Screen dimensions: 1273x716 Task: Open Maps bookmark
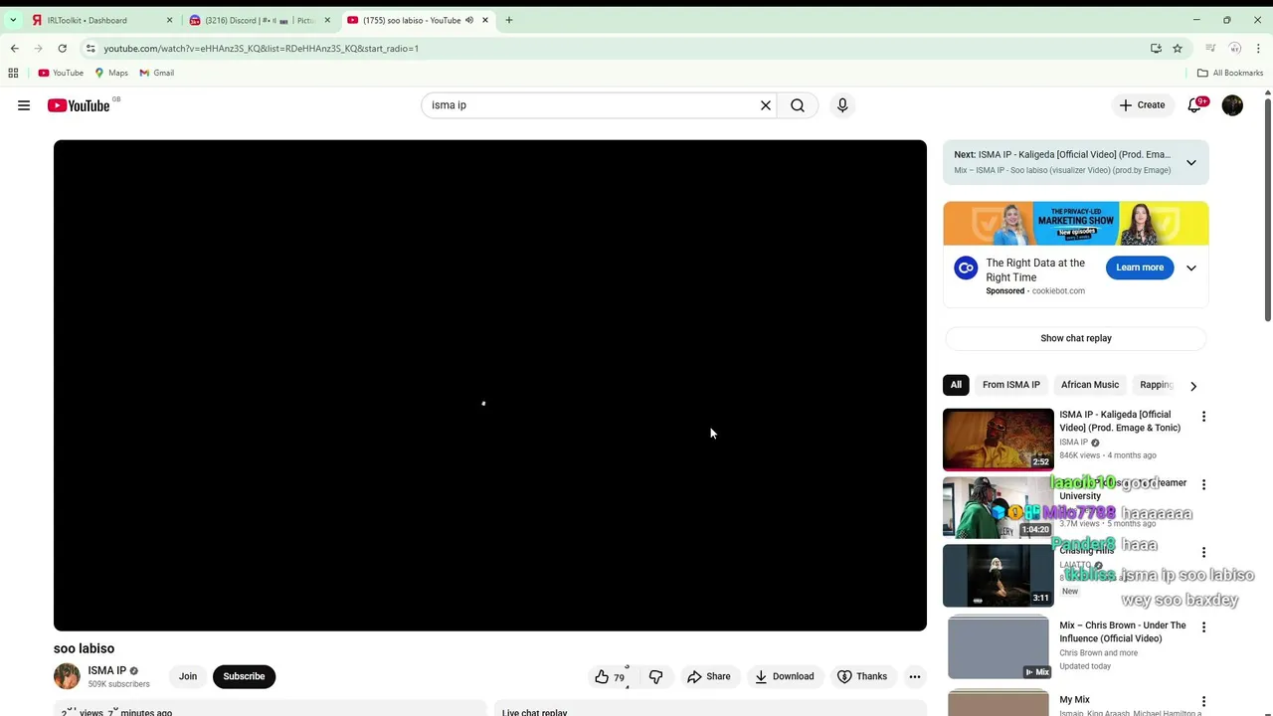point(111,73)
